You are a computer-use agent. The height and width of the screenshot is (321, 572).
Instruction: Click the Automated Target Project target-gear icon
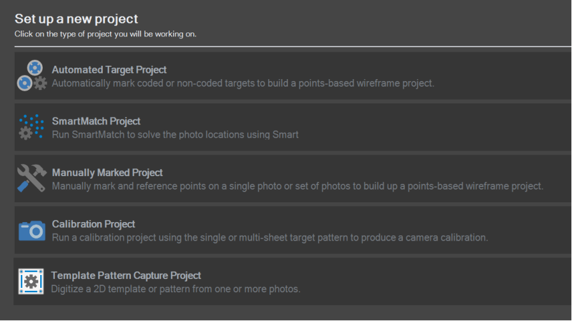(31, 76)
